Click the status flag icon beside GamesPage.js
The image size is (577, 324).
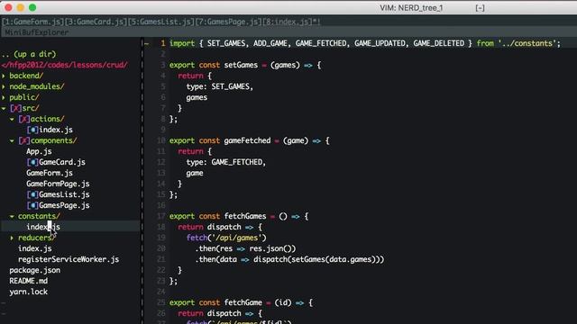tap(32, 205)
